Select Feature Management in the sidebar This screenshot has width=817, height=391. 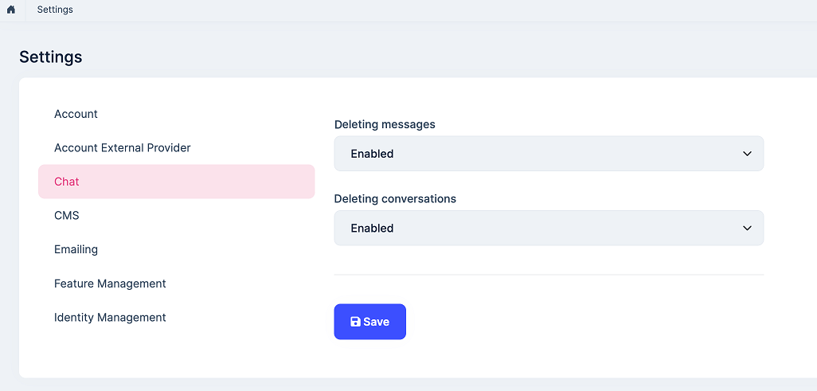110,283
